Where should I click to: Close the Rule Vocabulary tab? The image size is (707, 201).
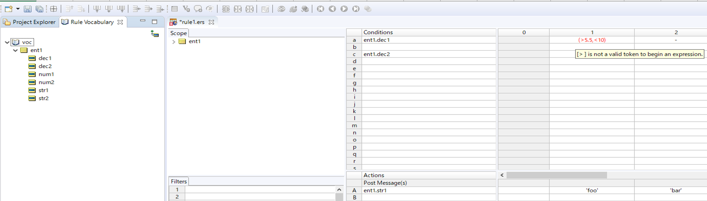(x=120, y=22)
